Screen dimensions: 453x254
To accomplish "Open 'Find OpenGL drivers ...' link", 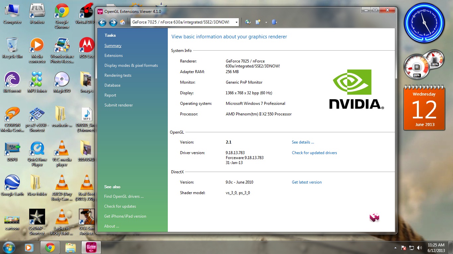I will [124, 196].
